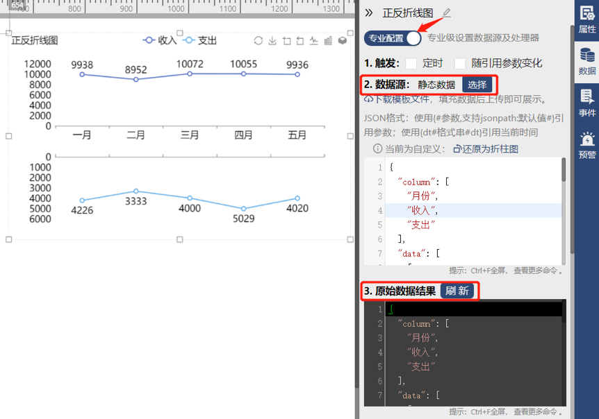Enable the 定时 trigger checkbox
This screenshot has height=419, width=599.
(411, 63)
